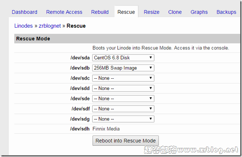242x157 pixels.
Task: Open the Dashboard tab
Action: pyautogui.click(x=25, y=12)
